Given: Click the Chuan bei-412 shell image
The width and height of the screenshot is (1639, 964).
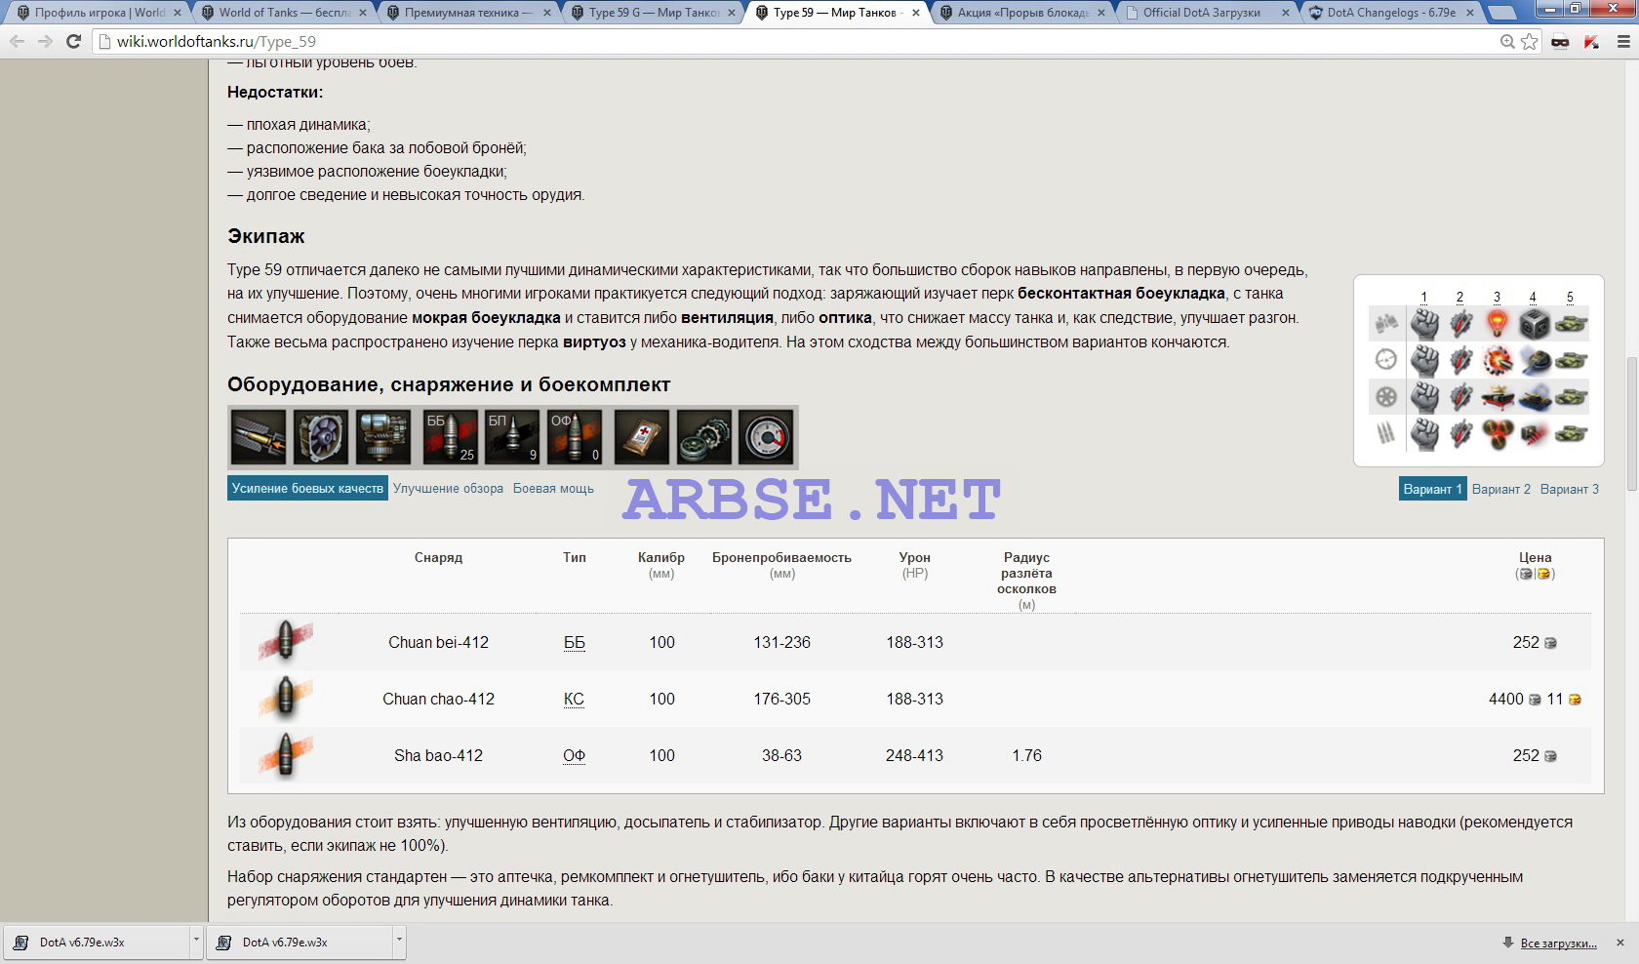Looking at the screenshot, I should [286, 642].
